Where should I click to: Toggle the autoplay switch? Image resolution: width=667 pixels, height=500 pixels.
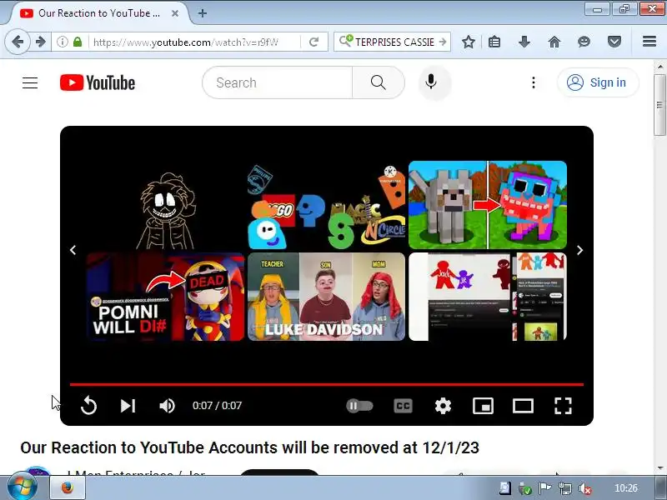[359, 406]
